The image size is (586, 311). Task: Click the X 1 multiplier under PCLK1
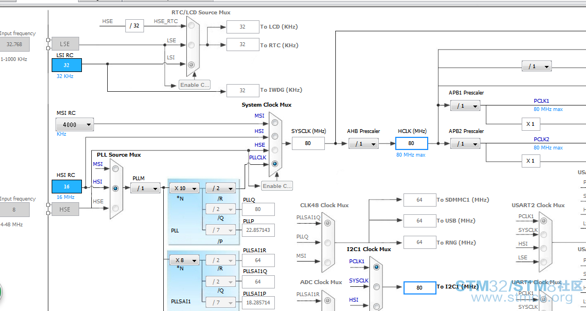point(530,124)
